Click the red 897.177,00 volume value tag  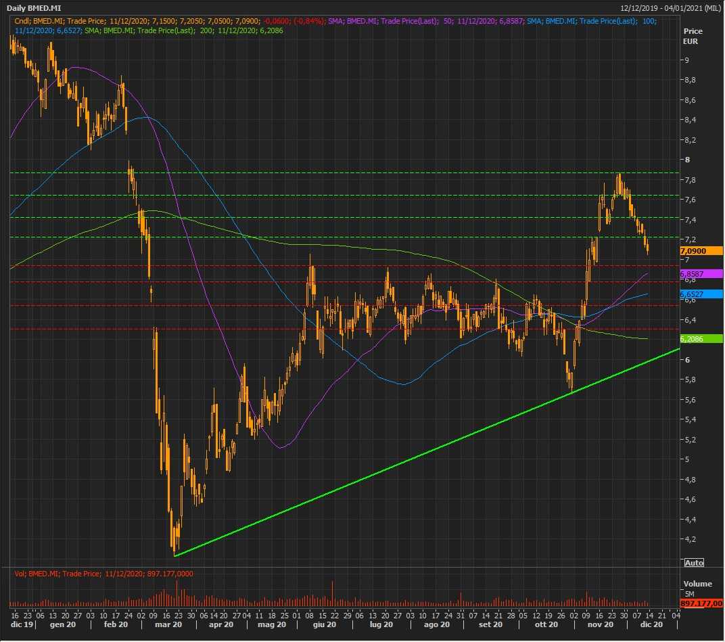click(701, 603)
